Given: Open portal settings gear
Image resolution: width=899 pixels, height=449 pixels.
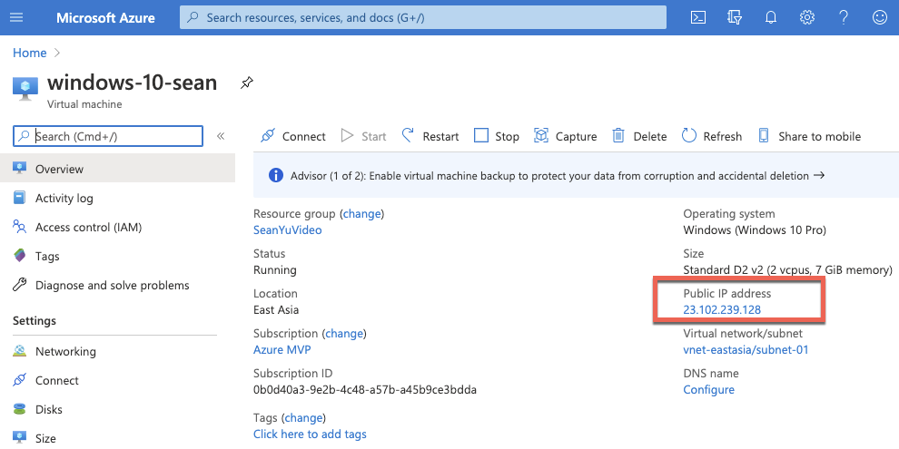Looking at the screenshot, I should point(807,17).
